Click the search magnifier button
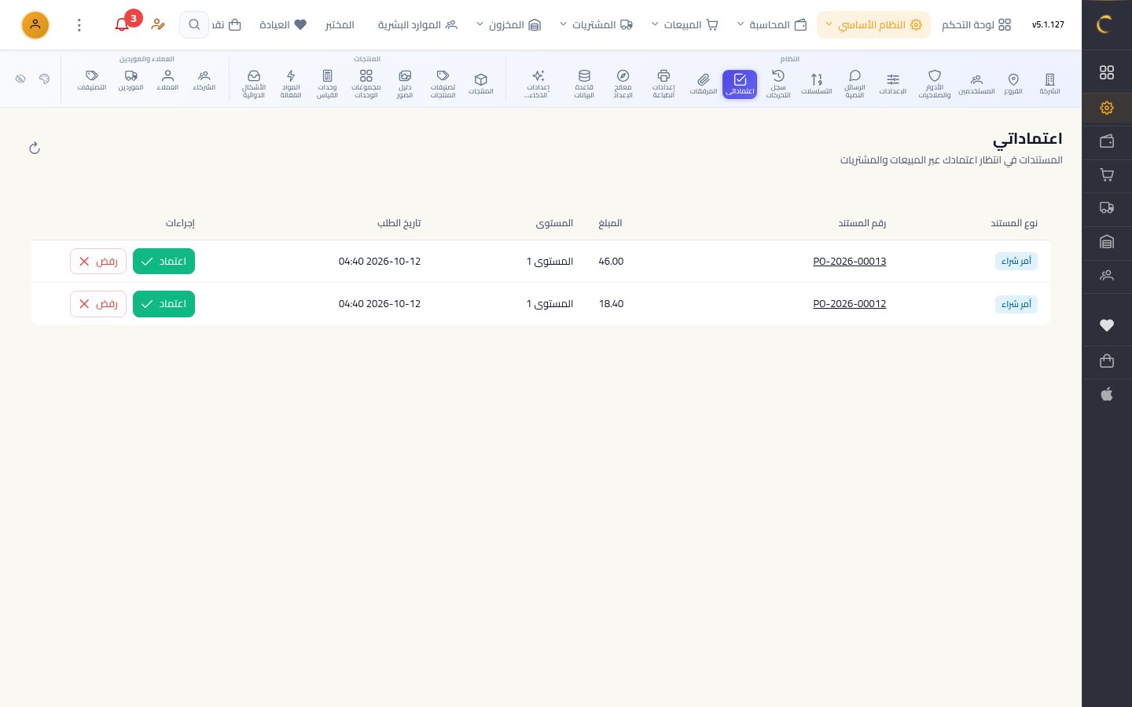This screenshot has width=1132, height=707. coord(194,24)
